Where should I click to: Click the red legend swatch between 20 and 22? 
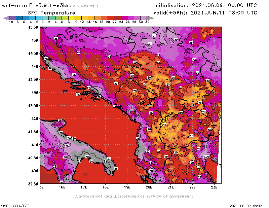(111, 18)
